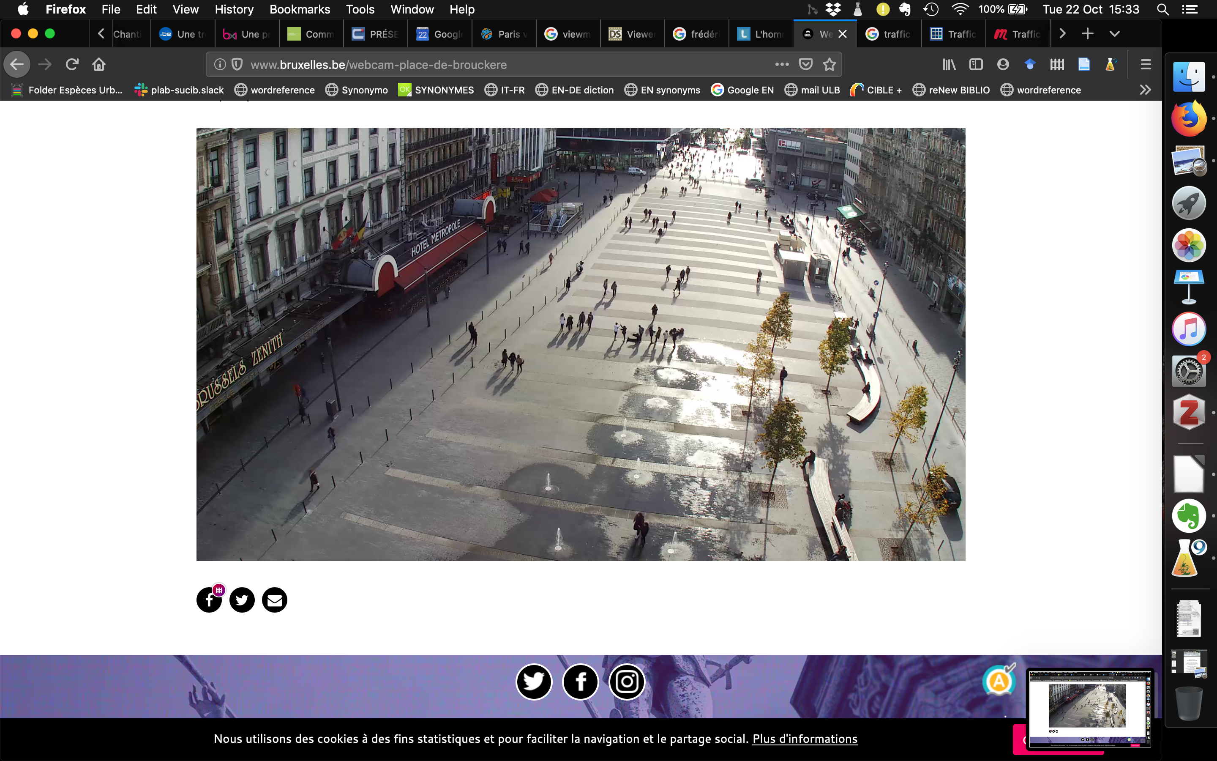Share webcam page by email

point(275,600)
